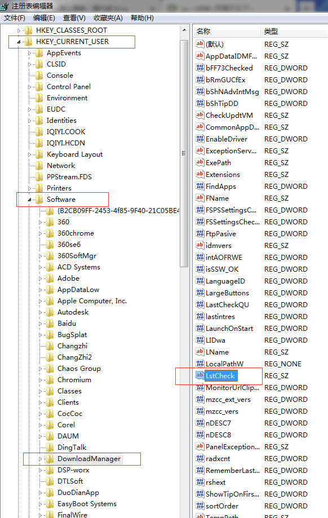Click the folder icon for Chromium
This screenshot has height=518, width=328.
click(50, 379)
